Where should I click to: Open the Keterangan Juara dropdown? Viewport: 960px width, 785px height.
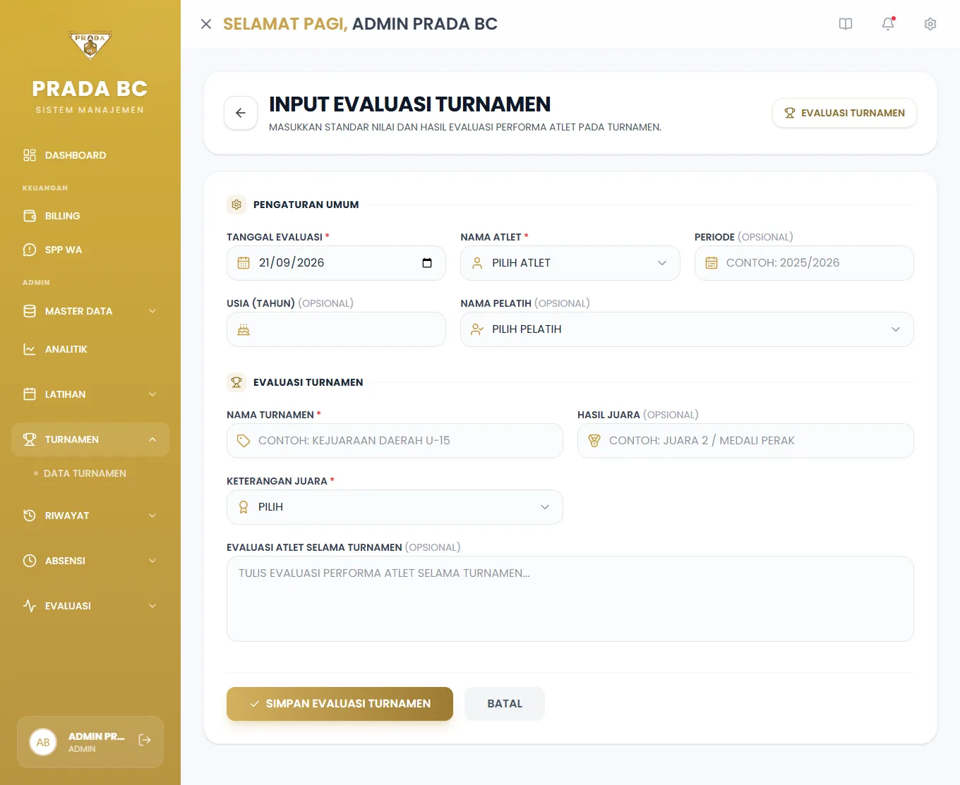[x=395, y=507]
